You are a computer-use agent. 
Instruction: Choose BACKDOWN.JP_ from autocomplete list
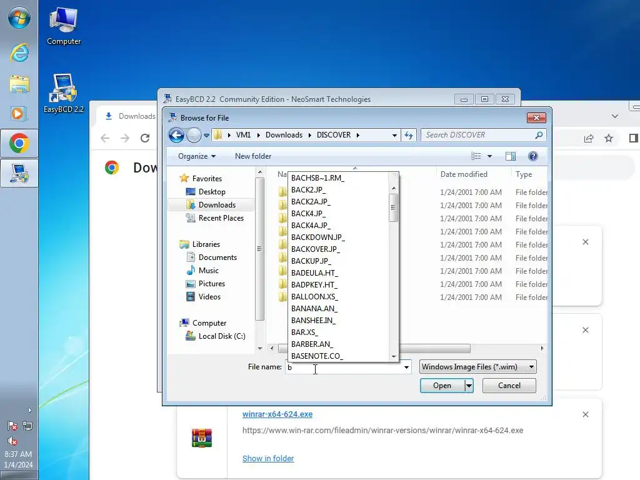[x=339, y=237]
